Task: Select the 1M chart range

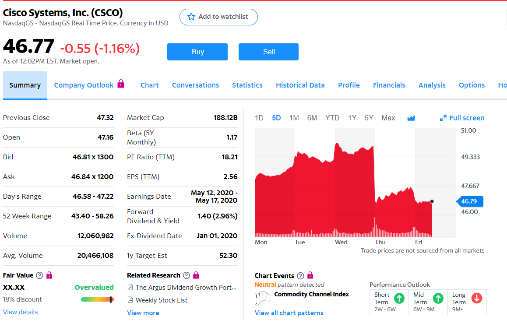Action: click(294, 118)
